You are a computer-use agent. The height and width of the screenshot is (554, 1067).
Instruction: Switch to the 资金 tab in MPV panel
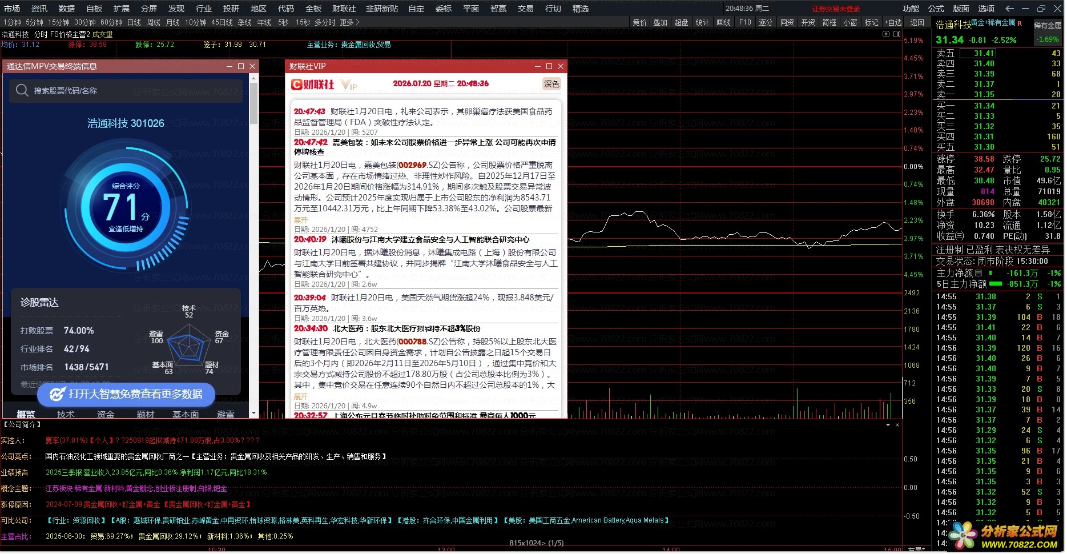pyautogui.click(x=106, y=414)
